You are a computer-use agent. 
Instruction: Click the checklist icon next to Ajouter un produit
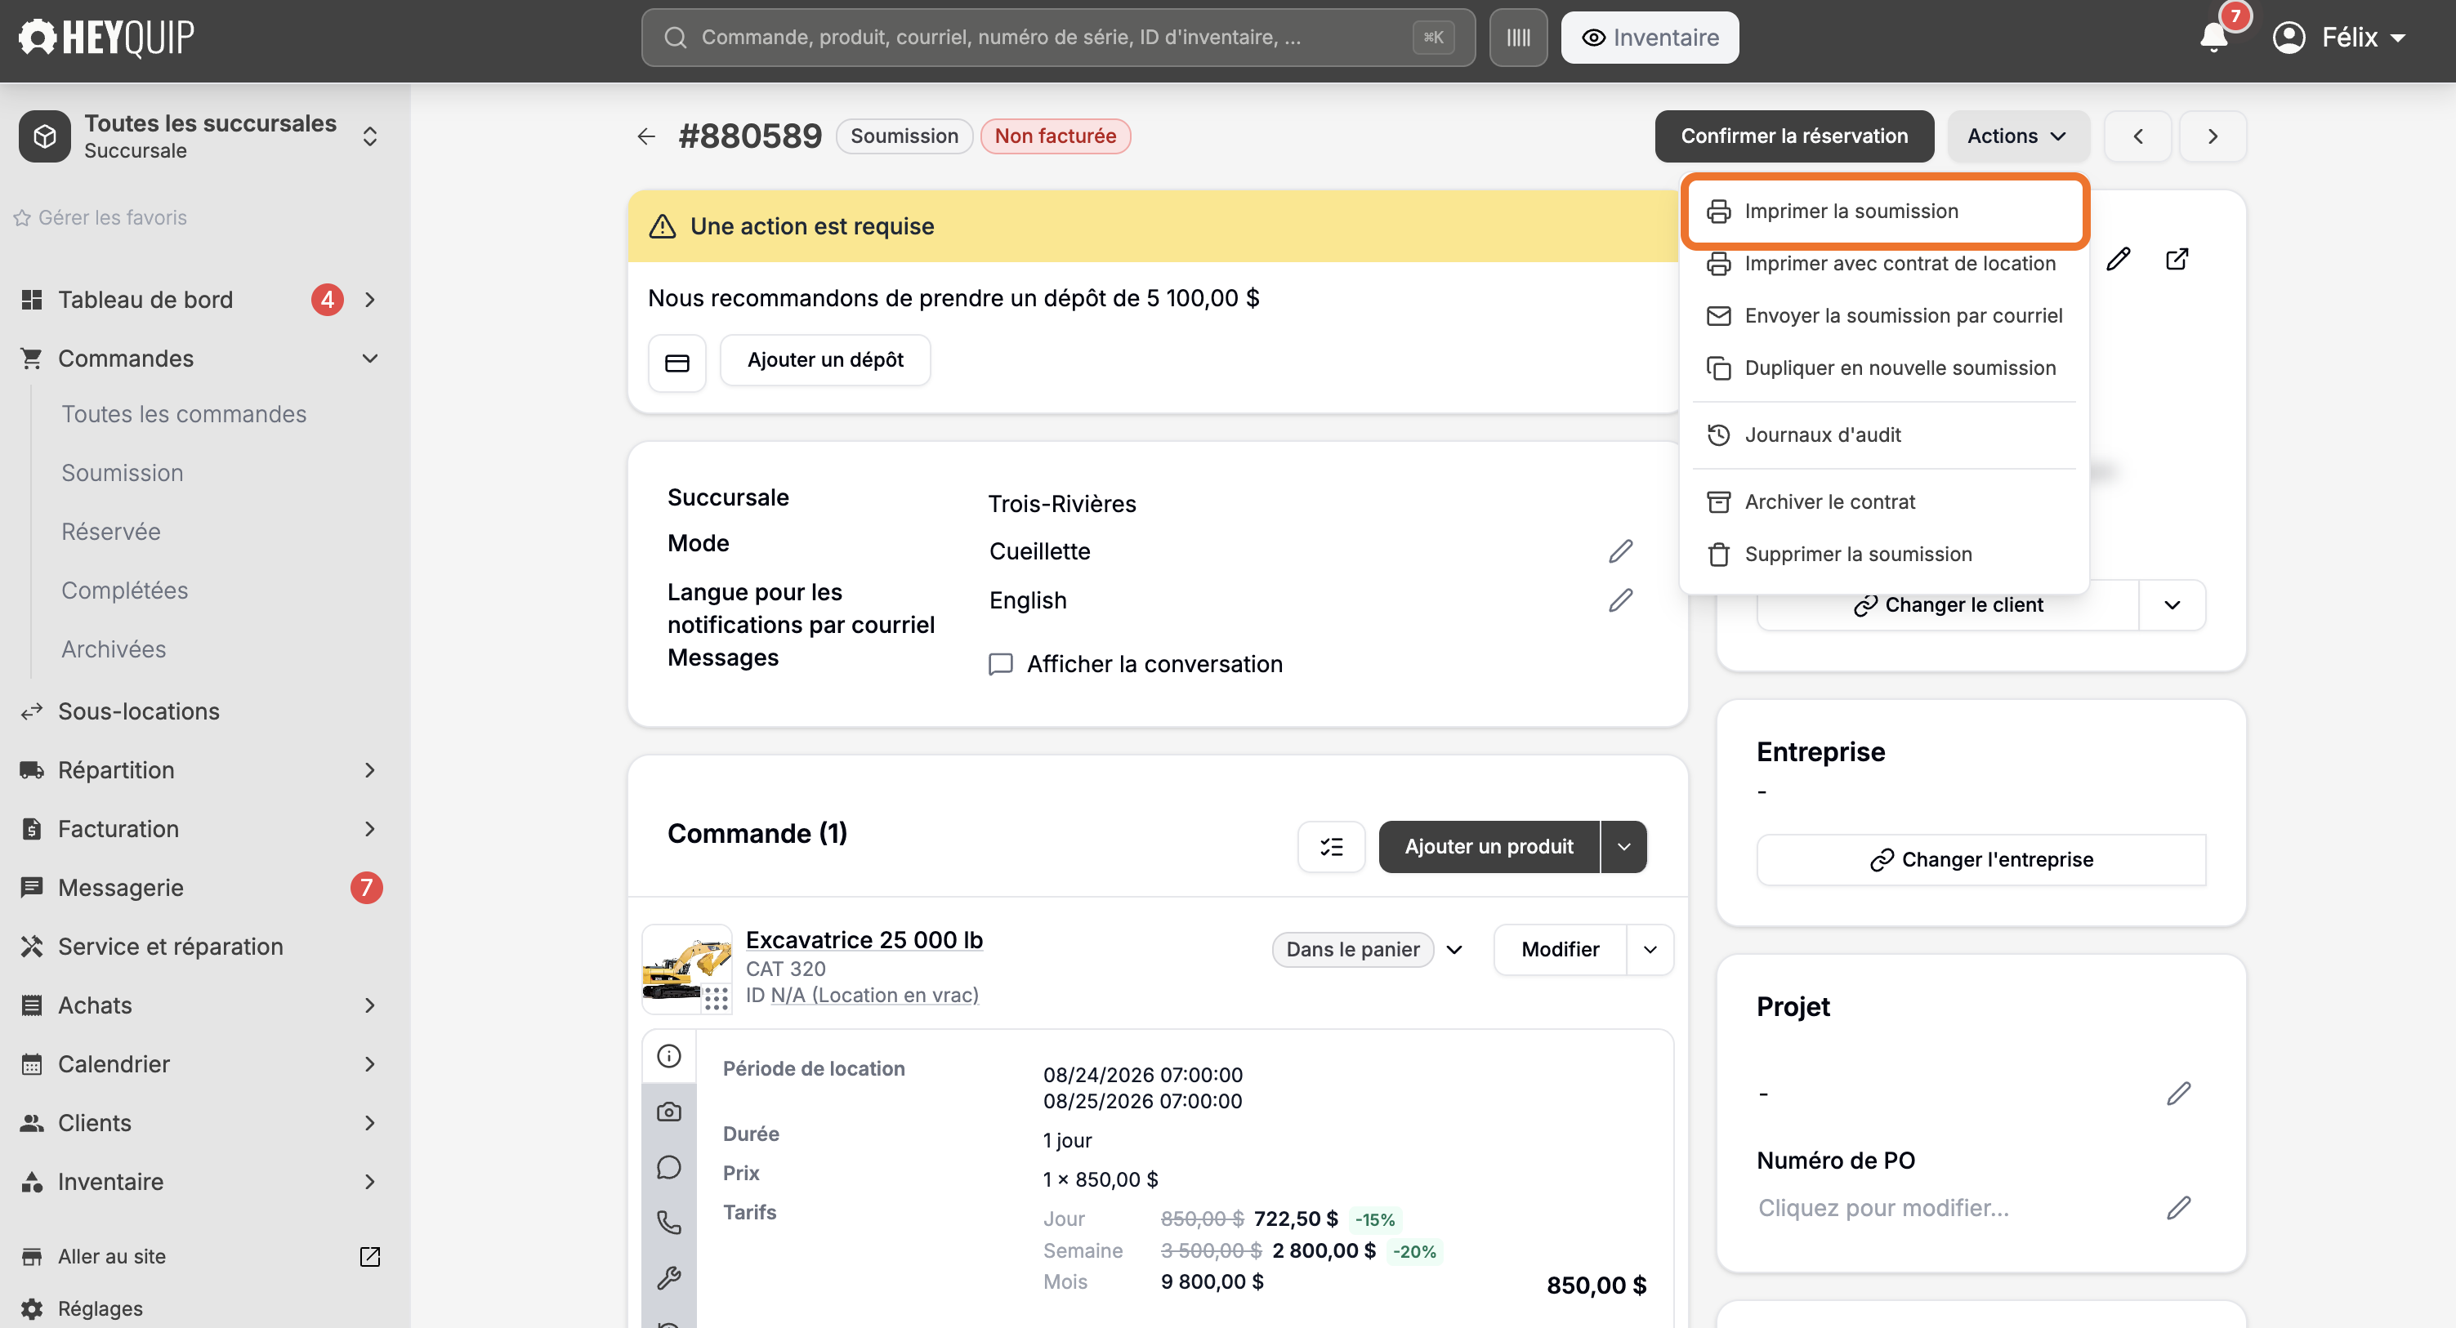[1331, 847]
